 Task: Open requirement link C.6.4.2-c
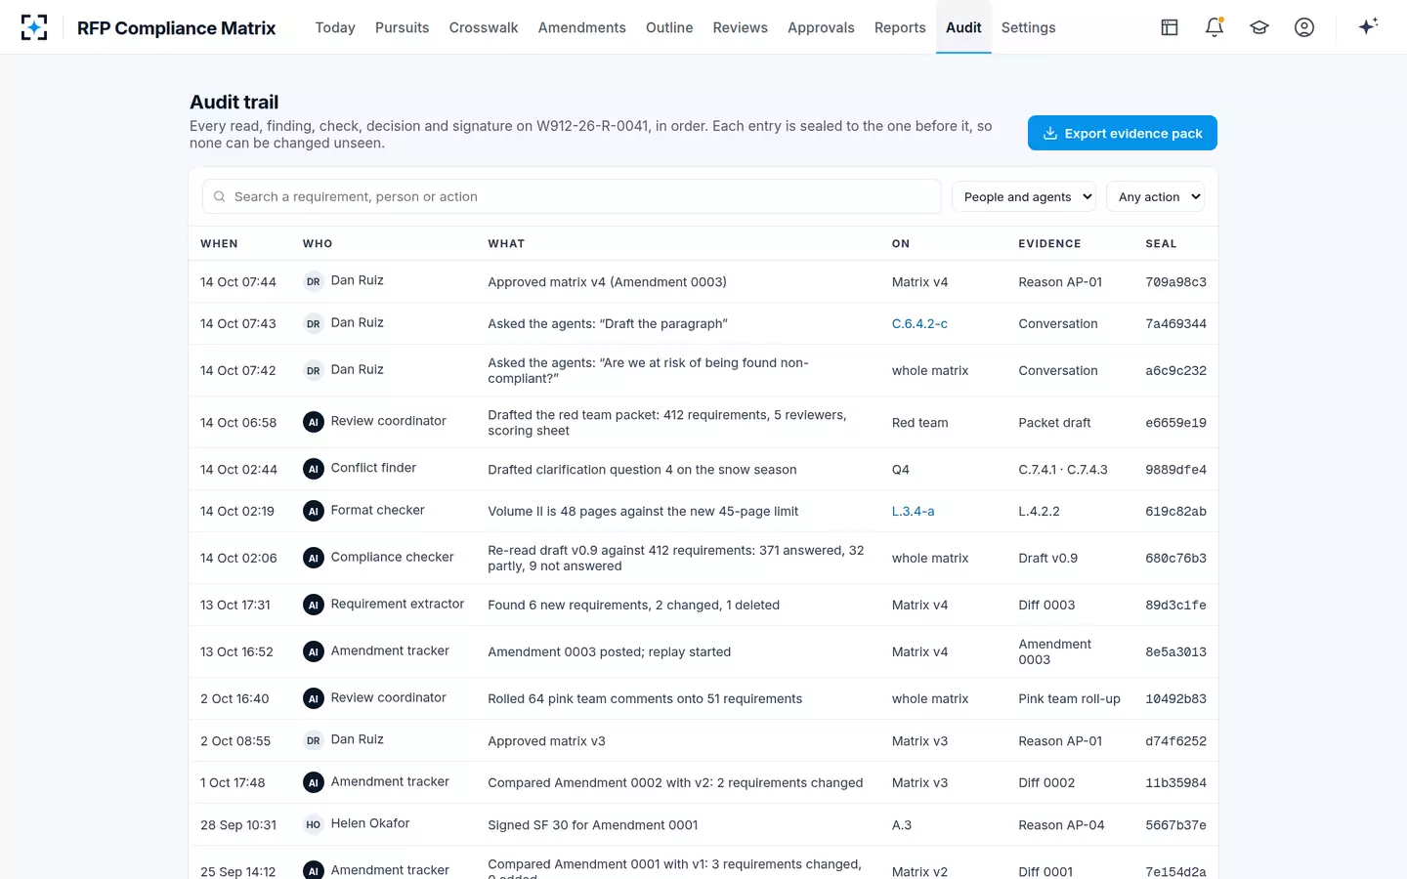point(919,323)
